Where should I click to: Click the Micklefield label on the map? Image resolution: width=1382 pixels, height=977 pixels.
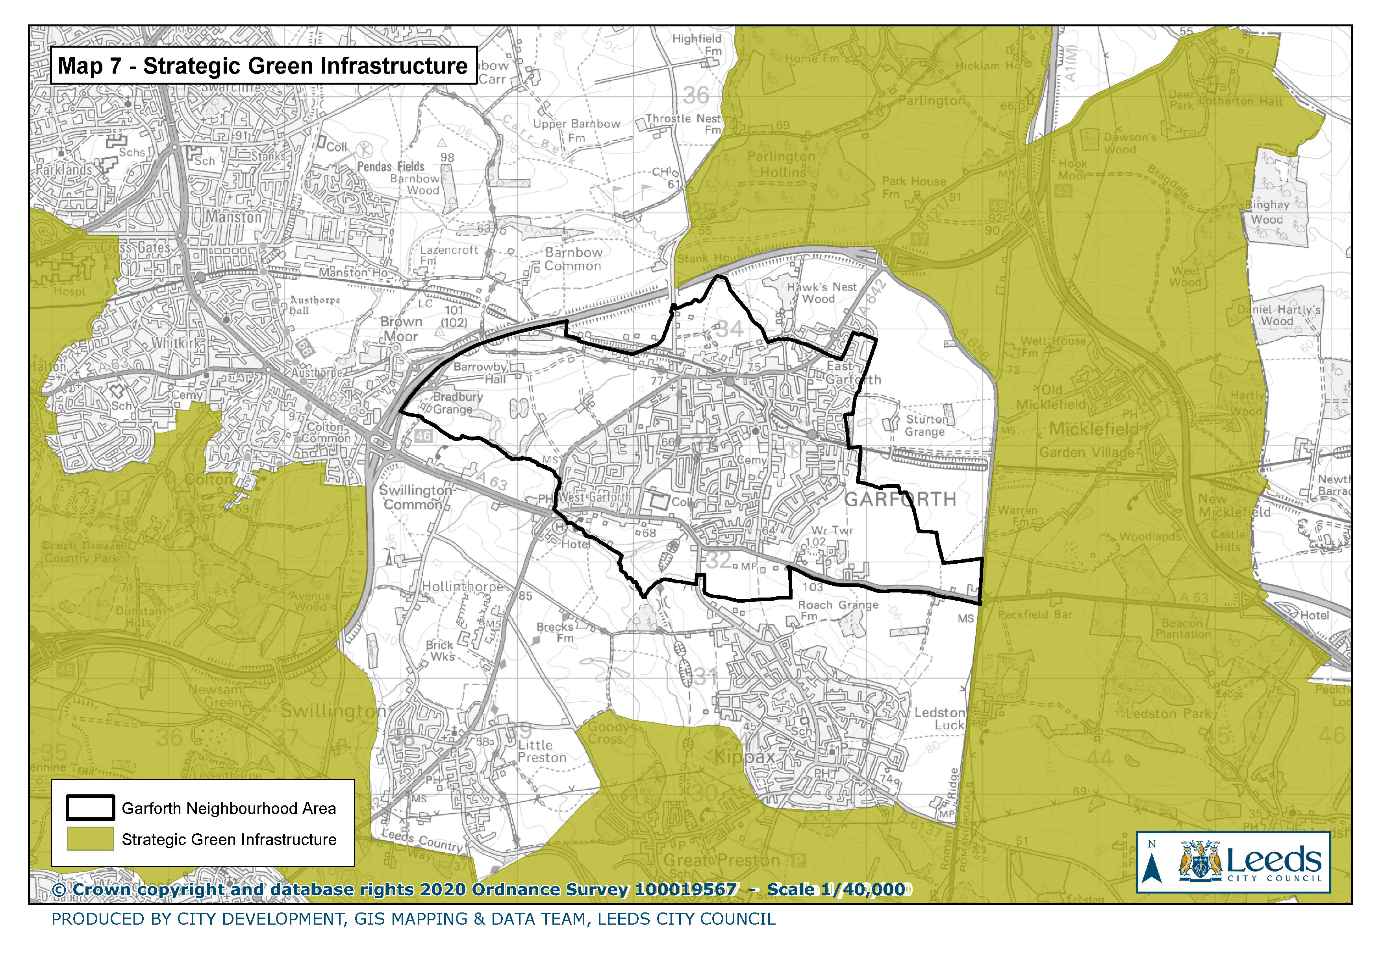coord(1094,429)
